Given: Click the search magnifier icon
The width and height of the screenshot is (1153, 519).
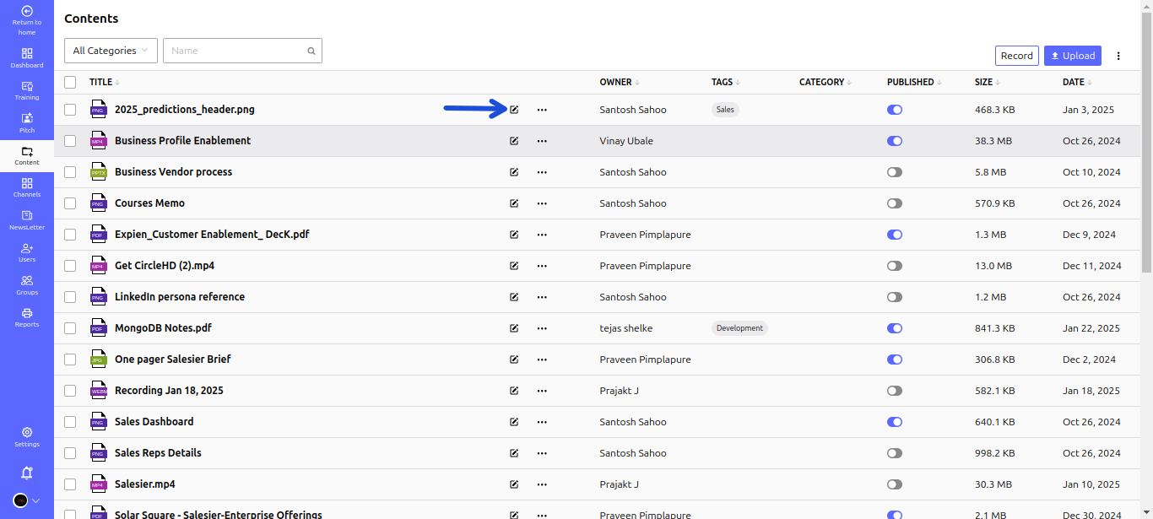Looking at the screenshot, I should coord(311,51).
